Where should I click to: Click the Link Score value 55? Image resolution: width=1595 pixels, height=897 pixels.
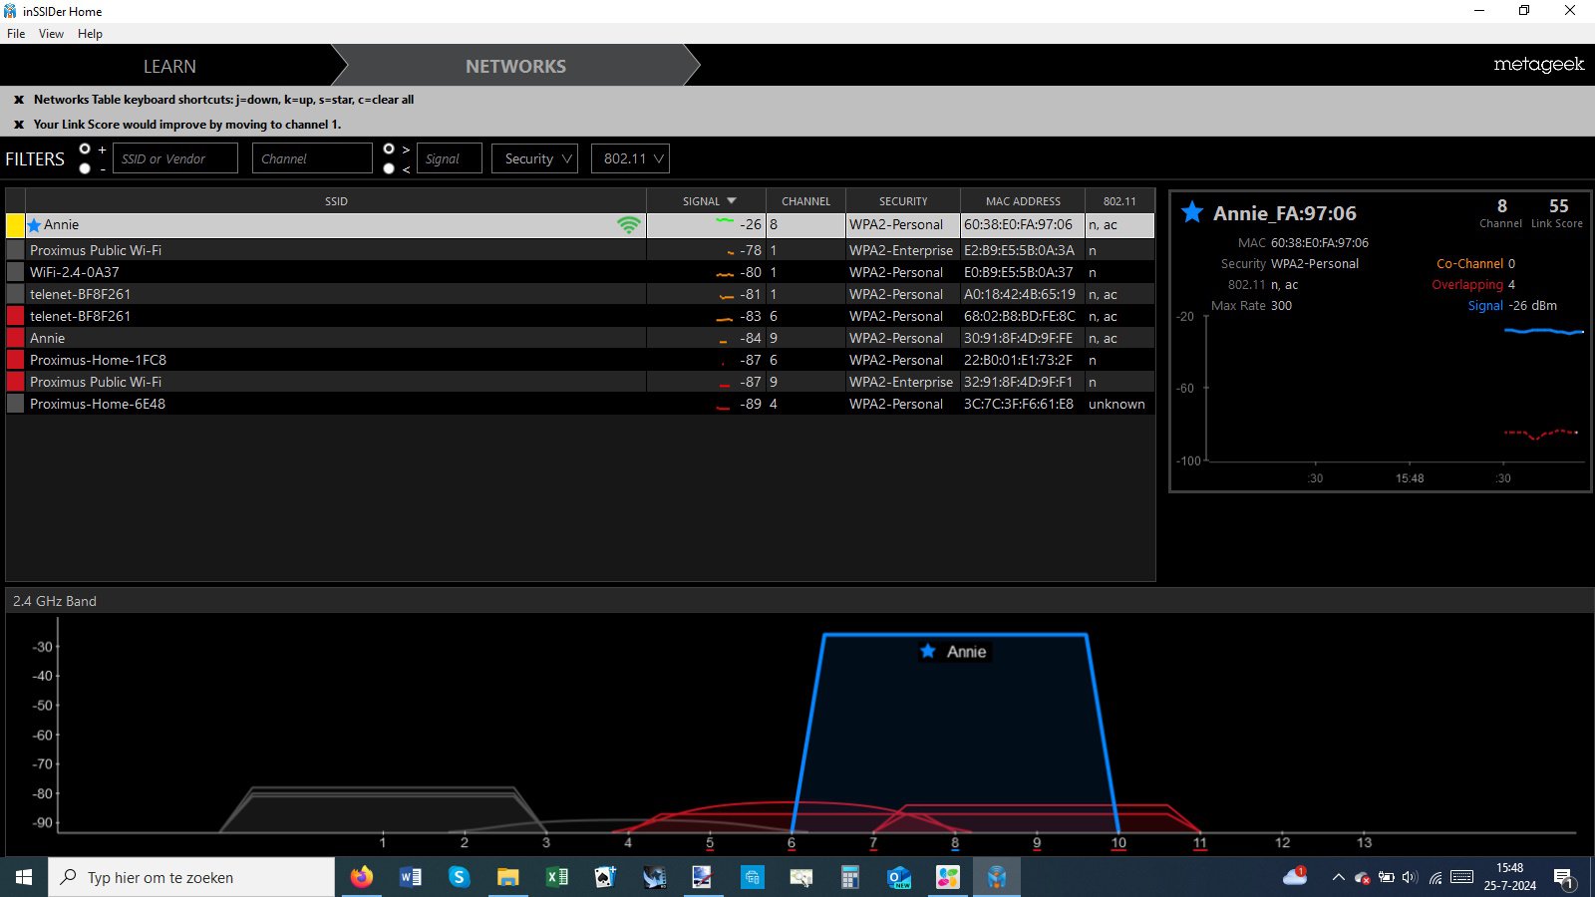[1558, 206]
